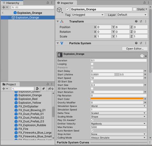
Task: Open Particle System component three-dot menu
Action: 146,43
